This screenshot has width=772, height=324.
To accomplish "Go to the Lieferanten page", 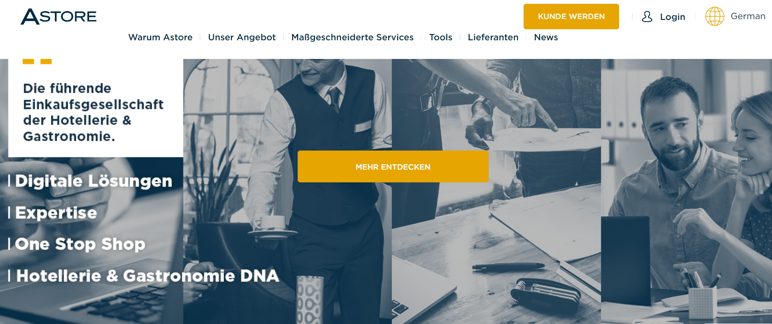I will pyautogui.click(x=493, y=37).
